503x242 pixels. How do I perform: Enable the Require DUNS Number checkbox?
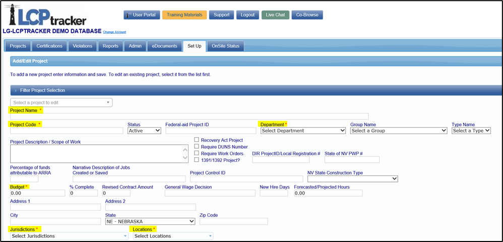pos(197,147)
